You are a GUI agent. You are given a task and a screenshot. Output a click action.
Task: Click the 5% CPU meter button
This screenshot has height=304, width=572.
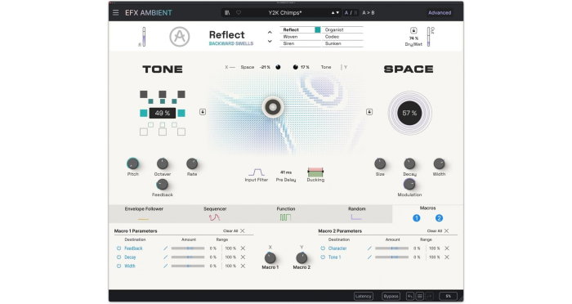click(448, 296)
